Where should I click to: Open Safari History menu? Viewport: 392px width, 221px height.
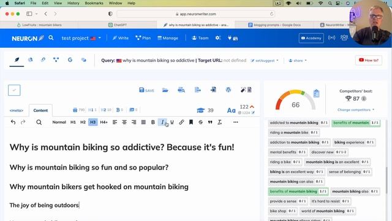[x=73, y=3]
